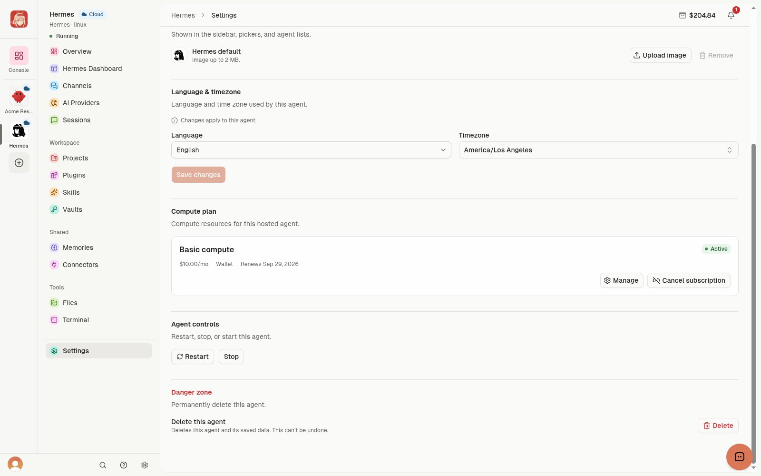Click the 'Changes apply to this agent' info icon

click(175, 120)
